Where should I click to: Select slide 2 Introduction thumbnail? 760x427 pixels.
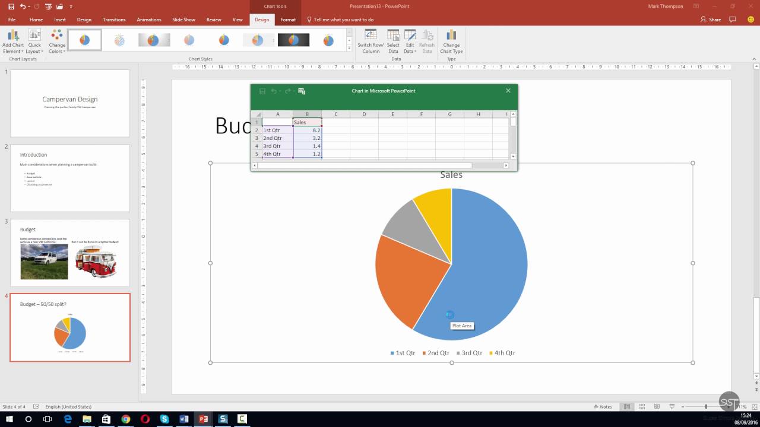click(x=70, y=178)
